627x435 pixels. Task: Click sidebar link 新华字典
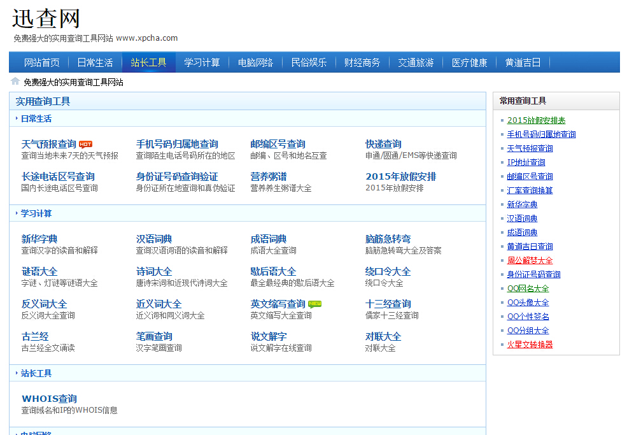(522, 204)
